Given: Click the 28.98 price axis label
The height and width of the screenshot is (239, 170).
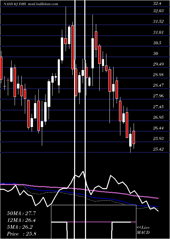Looking at the screenshot, I should [x=158, y=75].
